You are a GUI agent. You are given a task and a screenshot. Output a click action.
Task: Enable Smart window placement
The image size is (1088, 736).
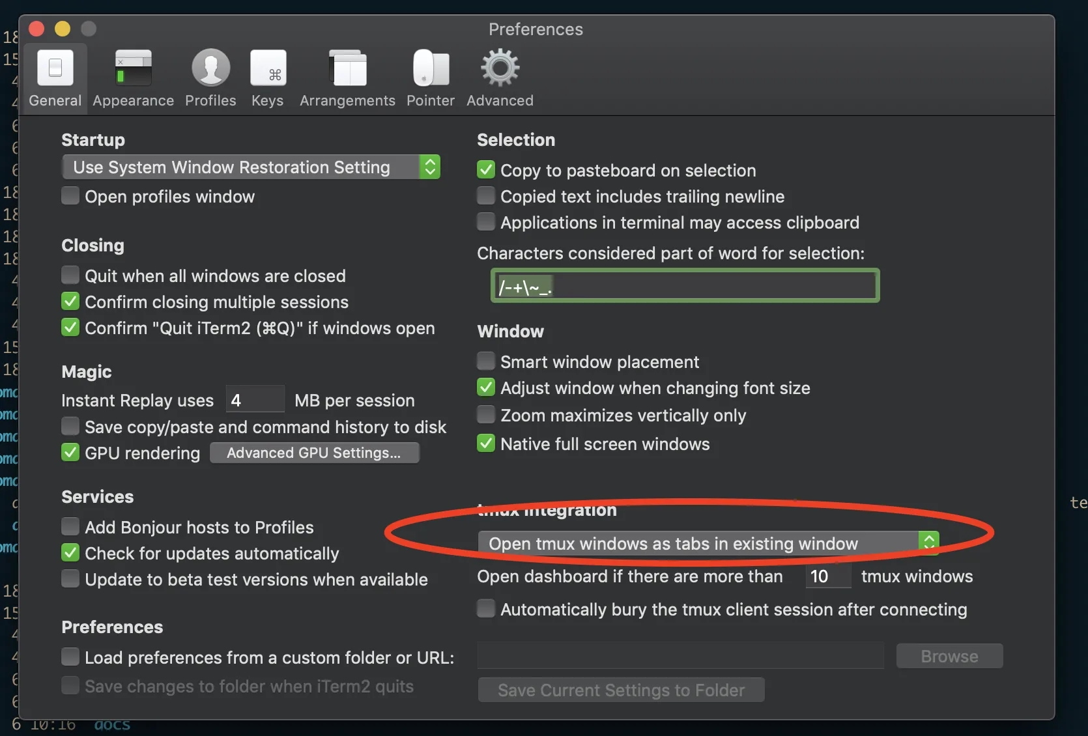tap(486, 361)
